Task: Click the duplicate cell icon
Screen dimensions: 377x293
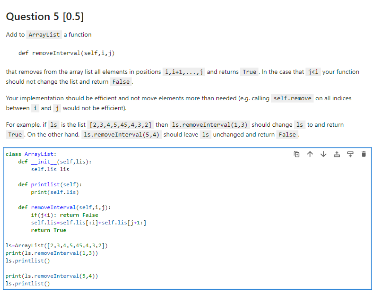Action: [297, 154]
